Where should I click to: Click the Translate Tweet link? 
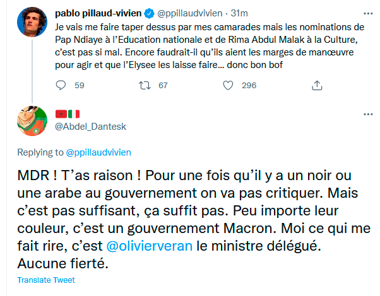click(x=45, y=280)
